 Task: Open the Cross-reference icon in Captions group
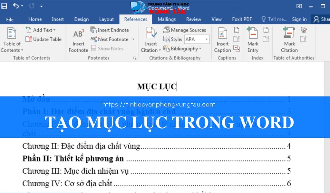coord(237,48)
